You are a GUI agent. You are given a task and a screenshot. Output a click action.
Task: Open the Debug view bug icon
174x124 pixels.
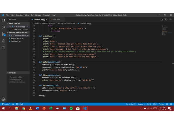pos(3,41)
